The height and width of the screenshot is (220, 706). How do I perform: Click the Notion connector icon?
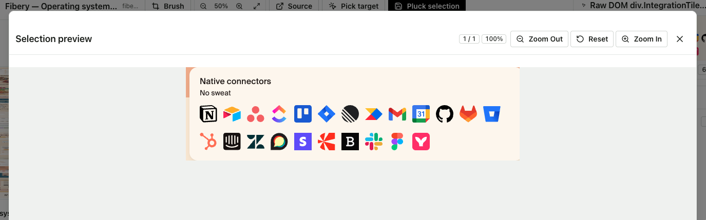(x=208, y=114)
